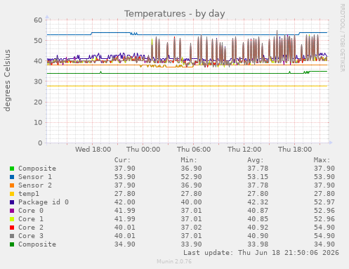Click Package id 0 average value 42.32
The image size is (349, 269).
coord(258,202)
